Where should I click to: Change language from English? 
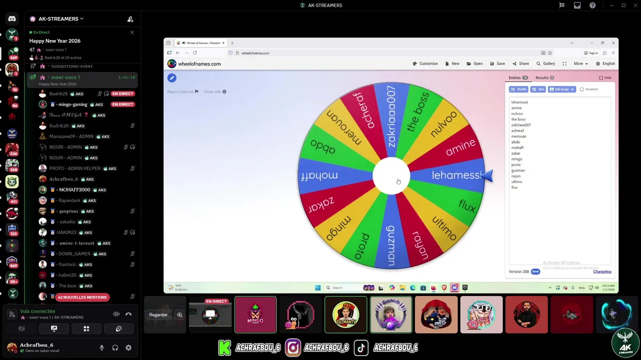605,63
